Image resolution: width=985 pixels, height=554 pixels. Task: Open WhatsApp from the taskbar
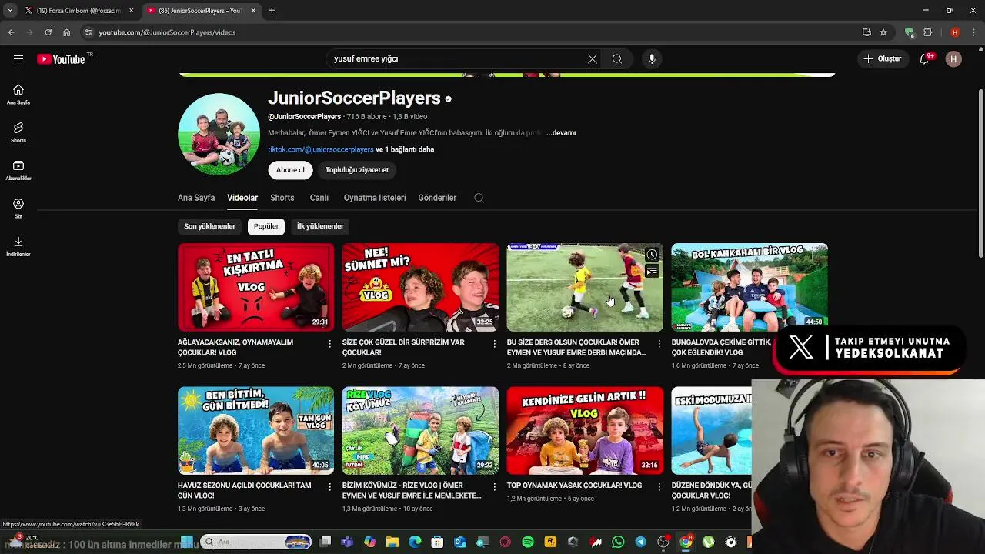click(x=618, y=542)
